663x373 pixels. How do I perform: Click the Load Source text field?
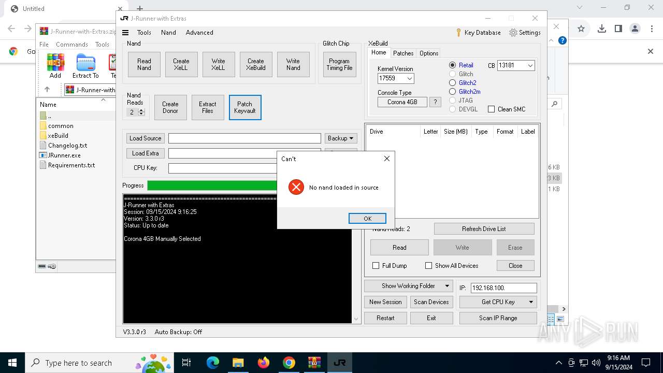244,138
